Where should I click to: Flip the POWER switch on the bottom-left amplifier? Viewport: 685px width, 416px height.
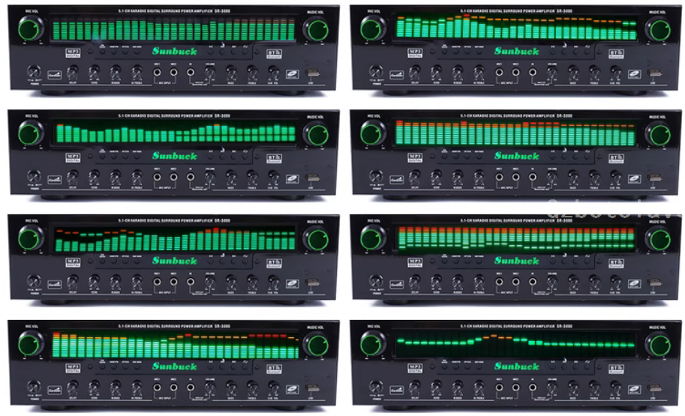[x=34, y=386]
